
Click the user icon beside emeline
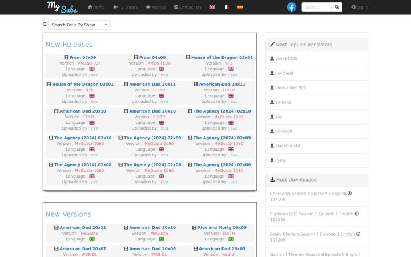272,102
